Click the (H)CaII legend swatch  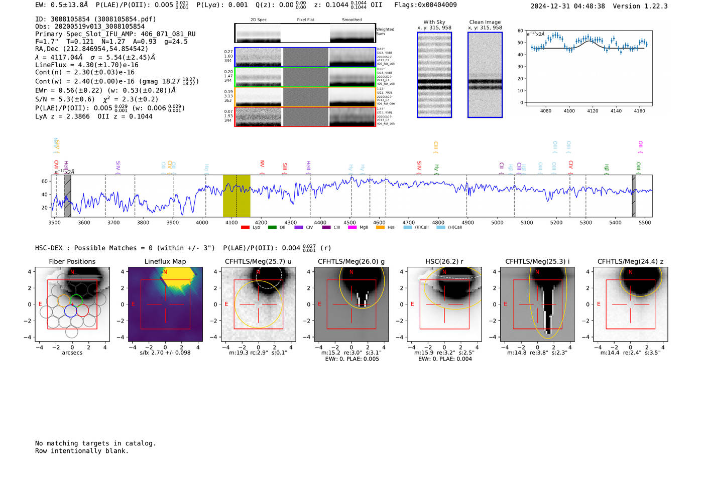(441, 227)
